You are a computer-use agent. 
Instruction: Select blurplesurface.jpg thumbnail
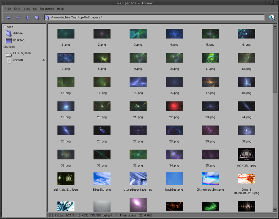[138, 179]
